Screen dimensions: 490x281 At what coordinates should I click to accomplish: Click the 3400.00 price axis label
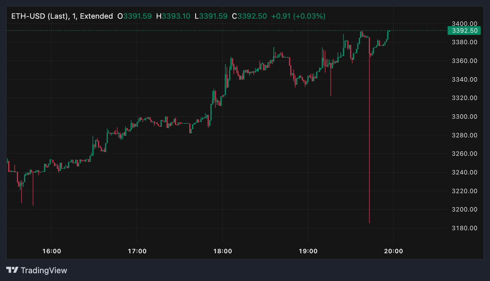(465, 24)
